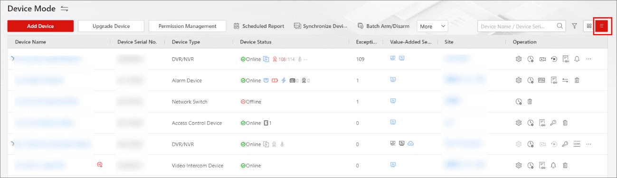Image resolution: width=617 pixels, height=178 pixels.
Task: Open Upgrade Device
Action: (x=111, y=26)
